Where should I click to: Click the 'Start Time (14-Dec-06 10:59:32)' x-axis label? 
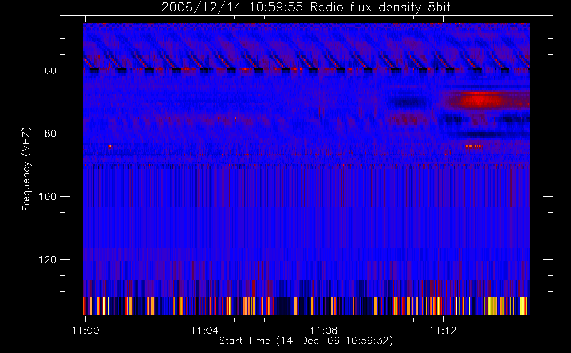tap(306, 341)
